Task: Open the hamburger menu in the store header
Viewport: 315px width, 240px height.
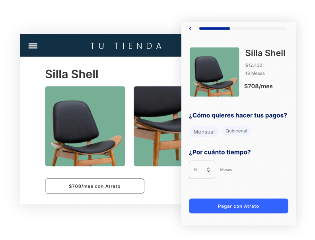Action: point(33,46)
